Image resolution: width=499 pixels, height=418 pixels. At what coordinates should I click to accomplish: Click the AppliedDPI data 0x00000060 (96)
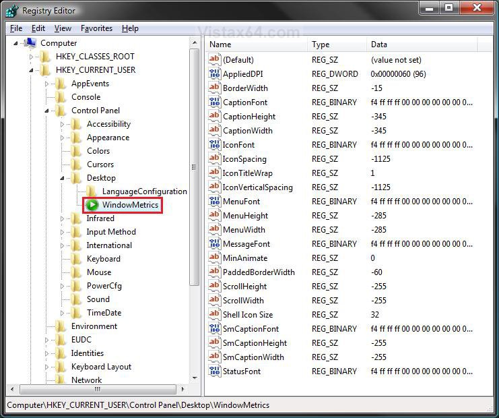tap(398, 74)
